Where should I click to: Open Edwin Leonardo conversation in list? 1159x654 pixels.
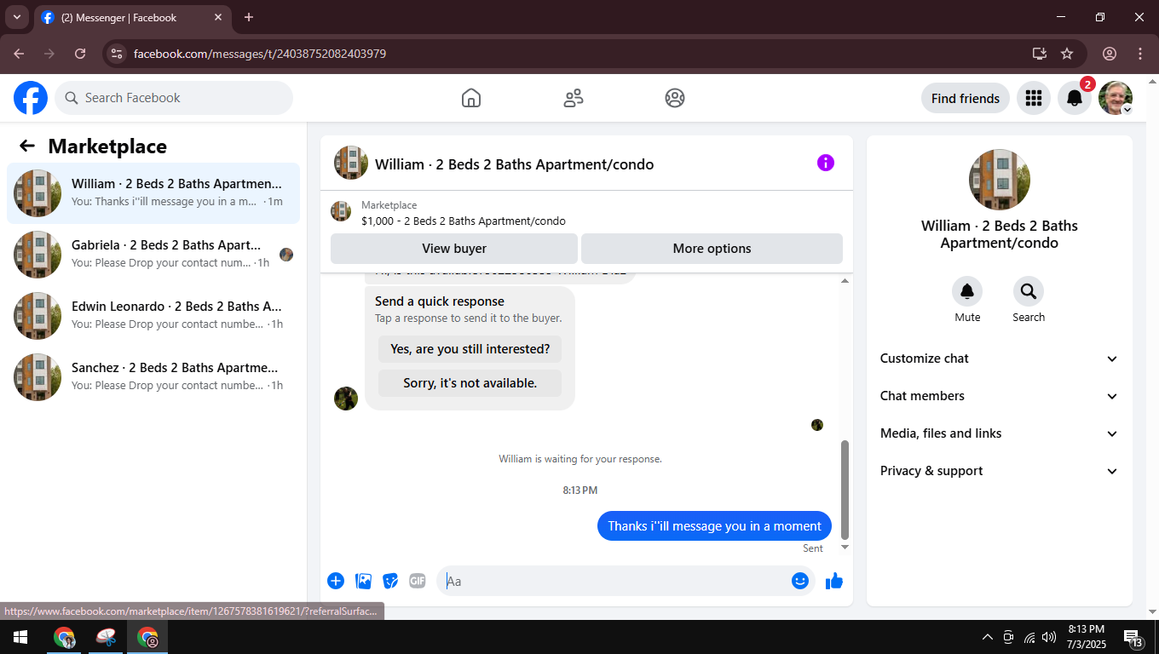point(153,316)
